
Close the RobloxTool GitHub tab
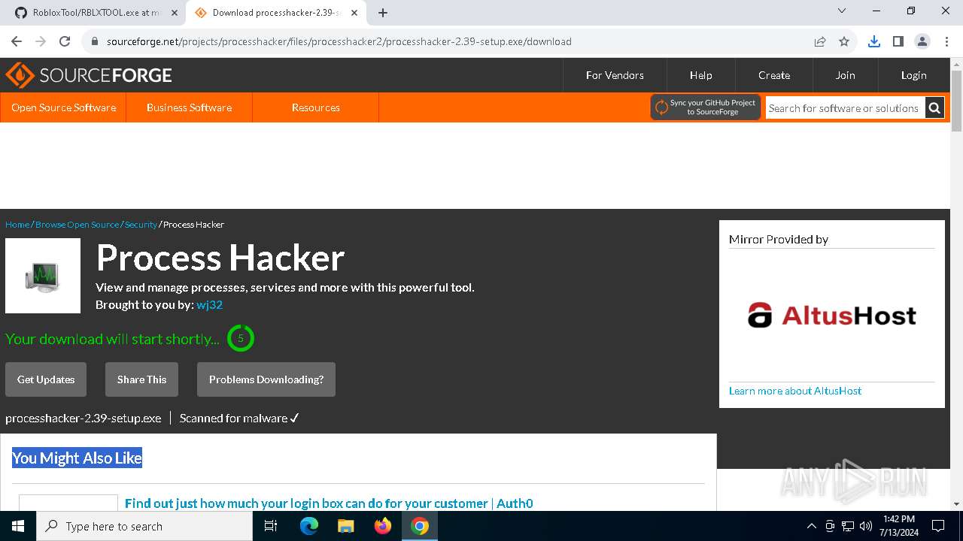point(175,13)
